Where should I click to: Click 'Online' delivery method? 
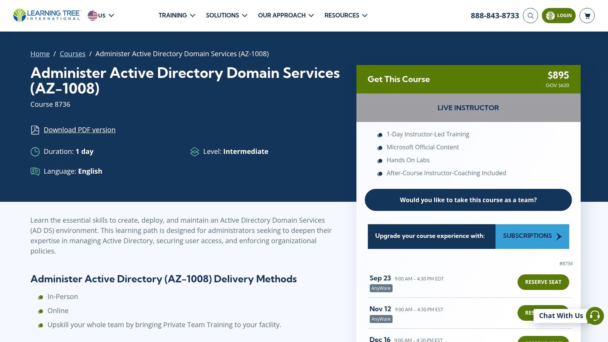tap(58, 311)
